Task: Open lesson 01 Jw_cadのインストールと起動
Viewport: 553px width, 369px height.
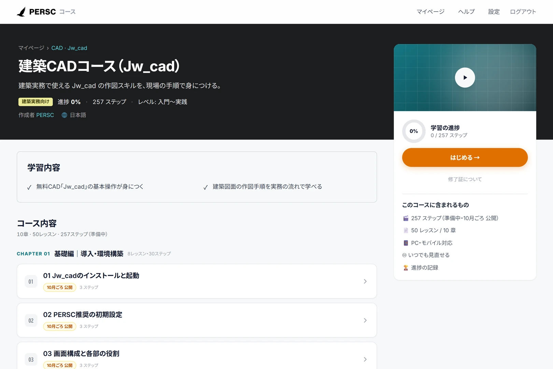Action: 197,281
